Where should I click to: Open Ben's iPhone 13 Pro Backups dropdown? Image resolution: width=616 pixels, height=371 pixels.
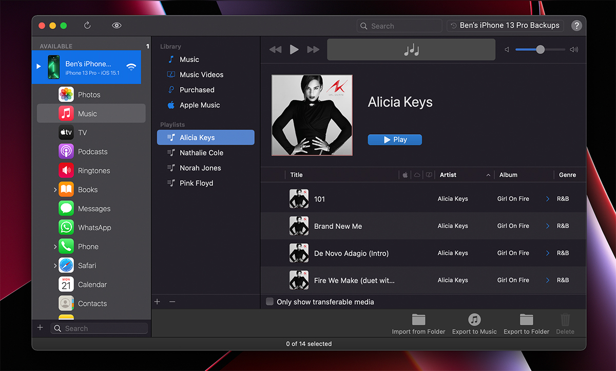[x=505, y=26]
